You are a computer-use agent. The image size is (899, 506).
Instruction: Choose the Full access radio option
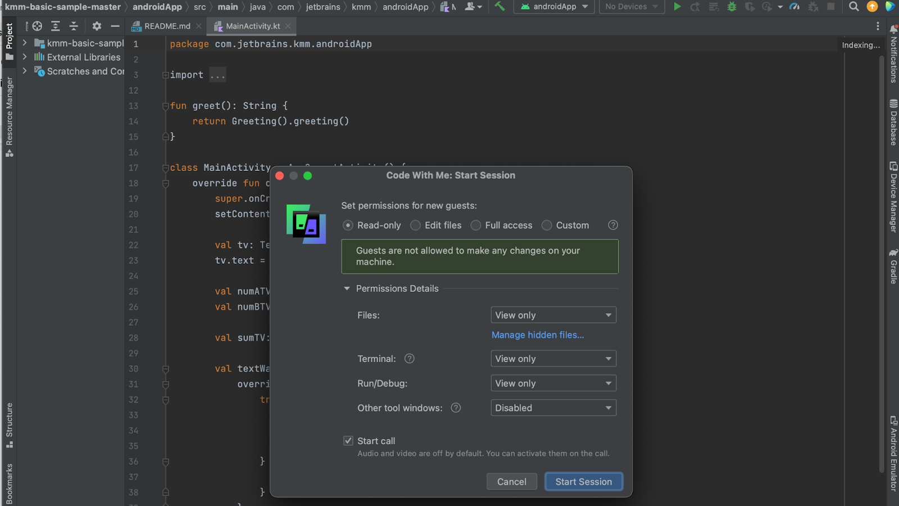(x=476, y=225)
